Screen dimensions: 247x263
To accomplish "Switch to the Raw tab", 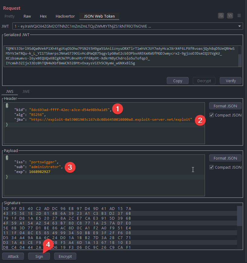I will point(27,16).
